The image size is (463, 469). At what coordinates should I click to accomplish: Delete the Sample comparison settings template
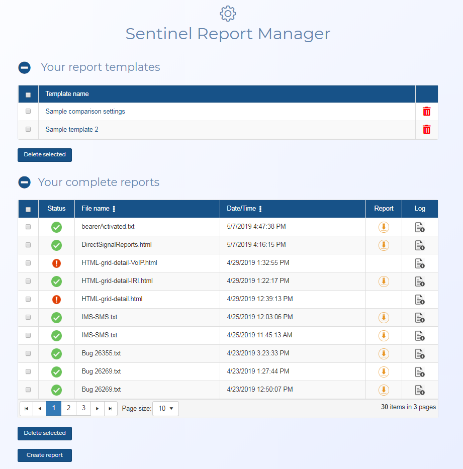point(426,112)
